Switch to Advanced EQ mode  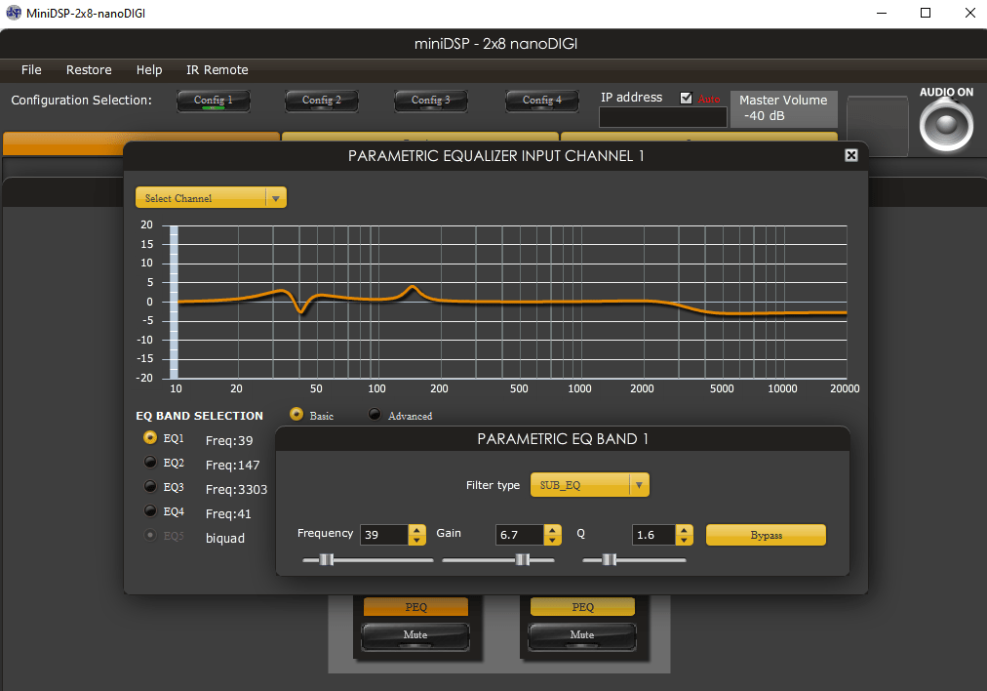(375, 414)
